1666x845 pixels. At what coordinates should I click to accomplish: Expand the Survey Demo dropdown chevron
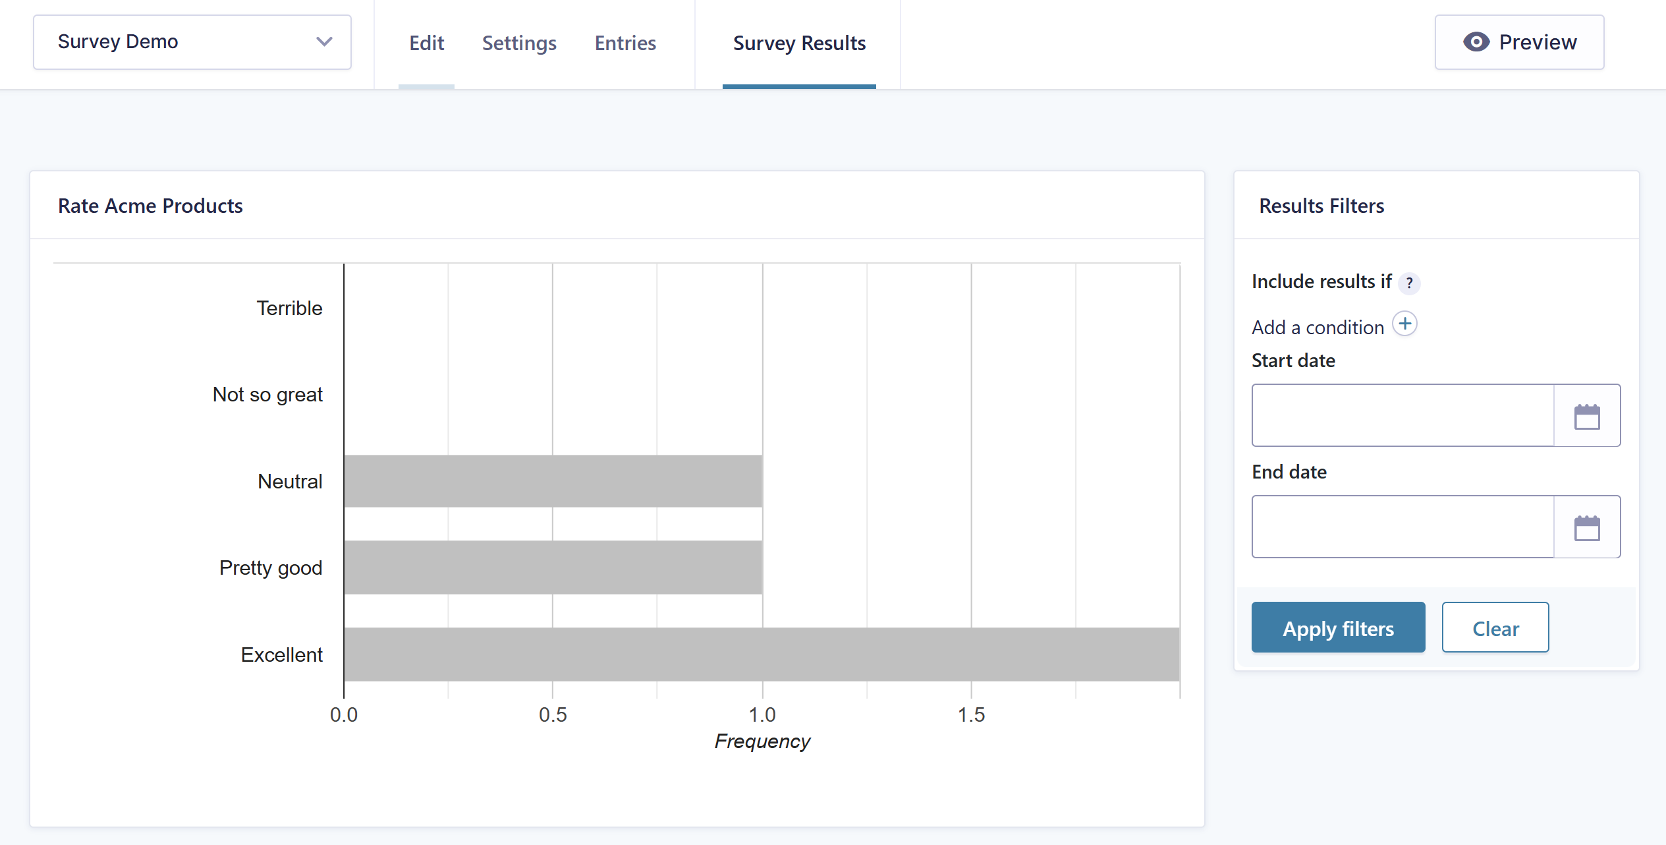(x=324, y=42)
